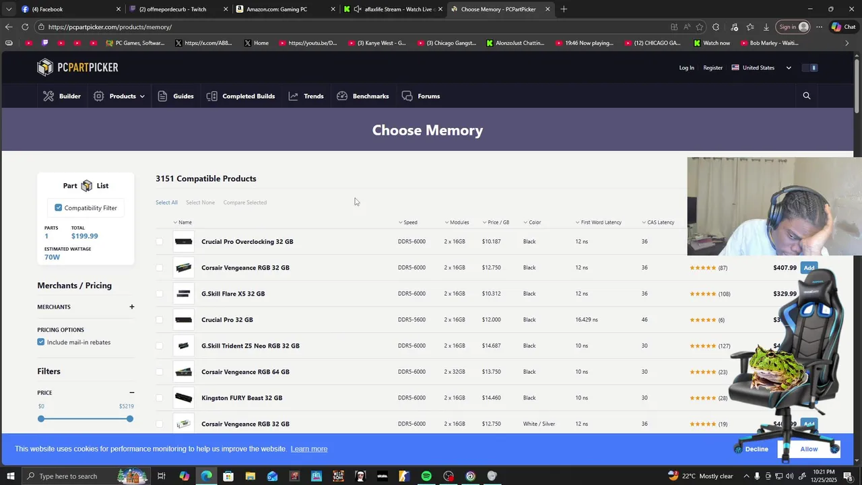862x485 pixels.
Task: Switch to the offmepordecurb Twitch tab
Action: (x=178, y=9)
